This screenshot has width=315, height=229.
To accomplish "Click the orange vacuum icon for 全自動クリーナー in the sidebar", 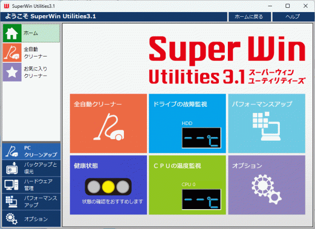I will pos(12,53).
